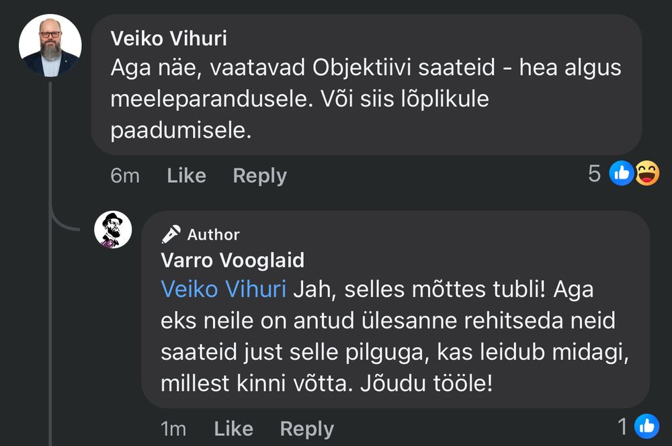Click the thumbs up reaction on Veiko's comment
This screenshot has width=672, height=446.
621,173
